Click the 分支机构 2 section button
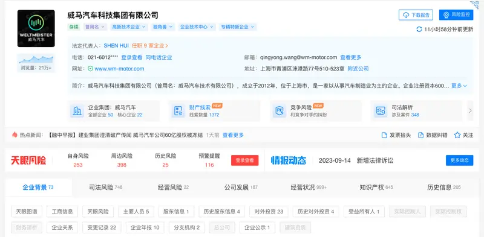The image size is (484, 237). 187,227
